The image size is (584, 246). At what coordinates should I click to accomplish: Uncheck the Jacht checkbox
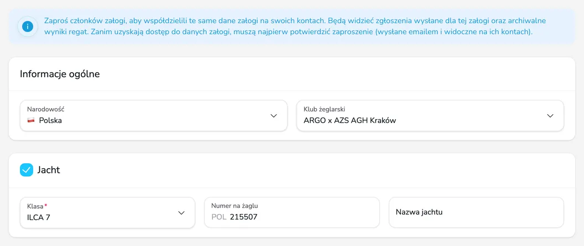[x=27, y=170]
